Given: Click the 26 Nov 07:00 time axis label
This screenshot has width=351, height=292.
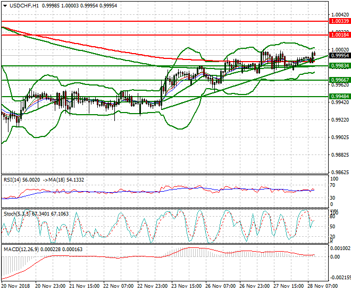Looking at the screenshot, I should coord(221,286).
